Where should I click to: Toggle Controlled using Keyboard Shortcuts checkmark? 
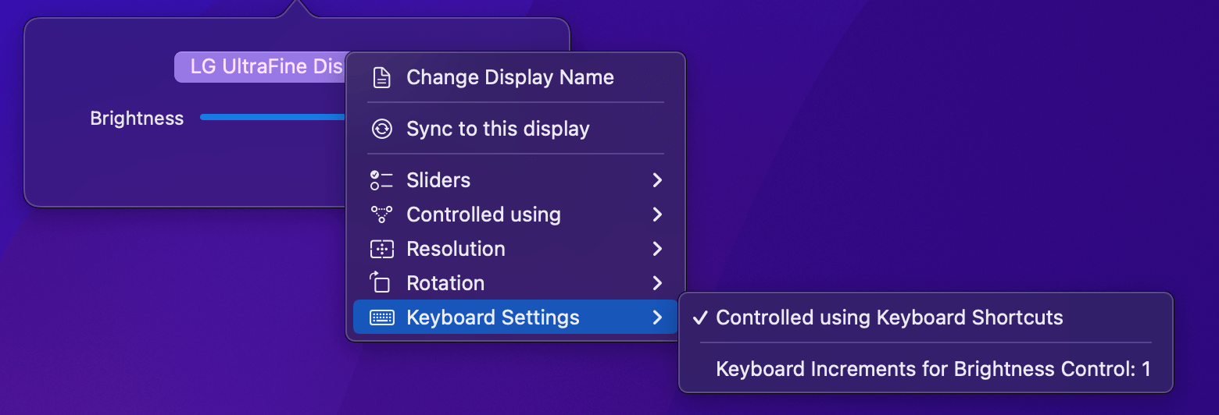[x=701, y=317]
